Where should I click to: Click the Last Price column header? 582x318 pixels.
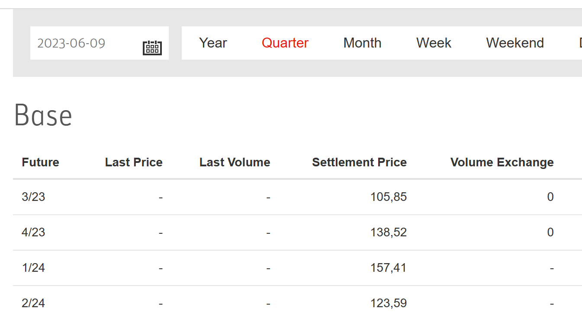click(134, 162)
